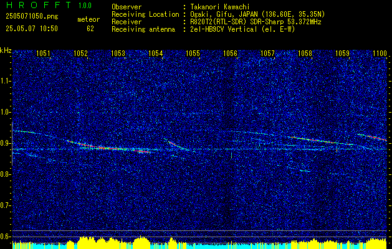Click observer name Takanori Kawachi
The height and width of the screenshot is (249, 392).
click(220, 7)
